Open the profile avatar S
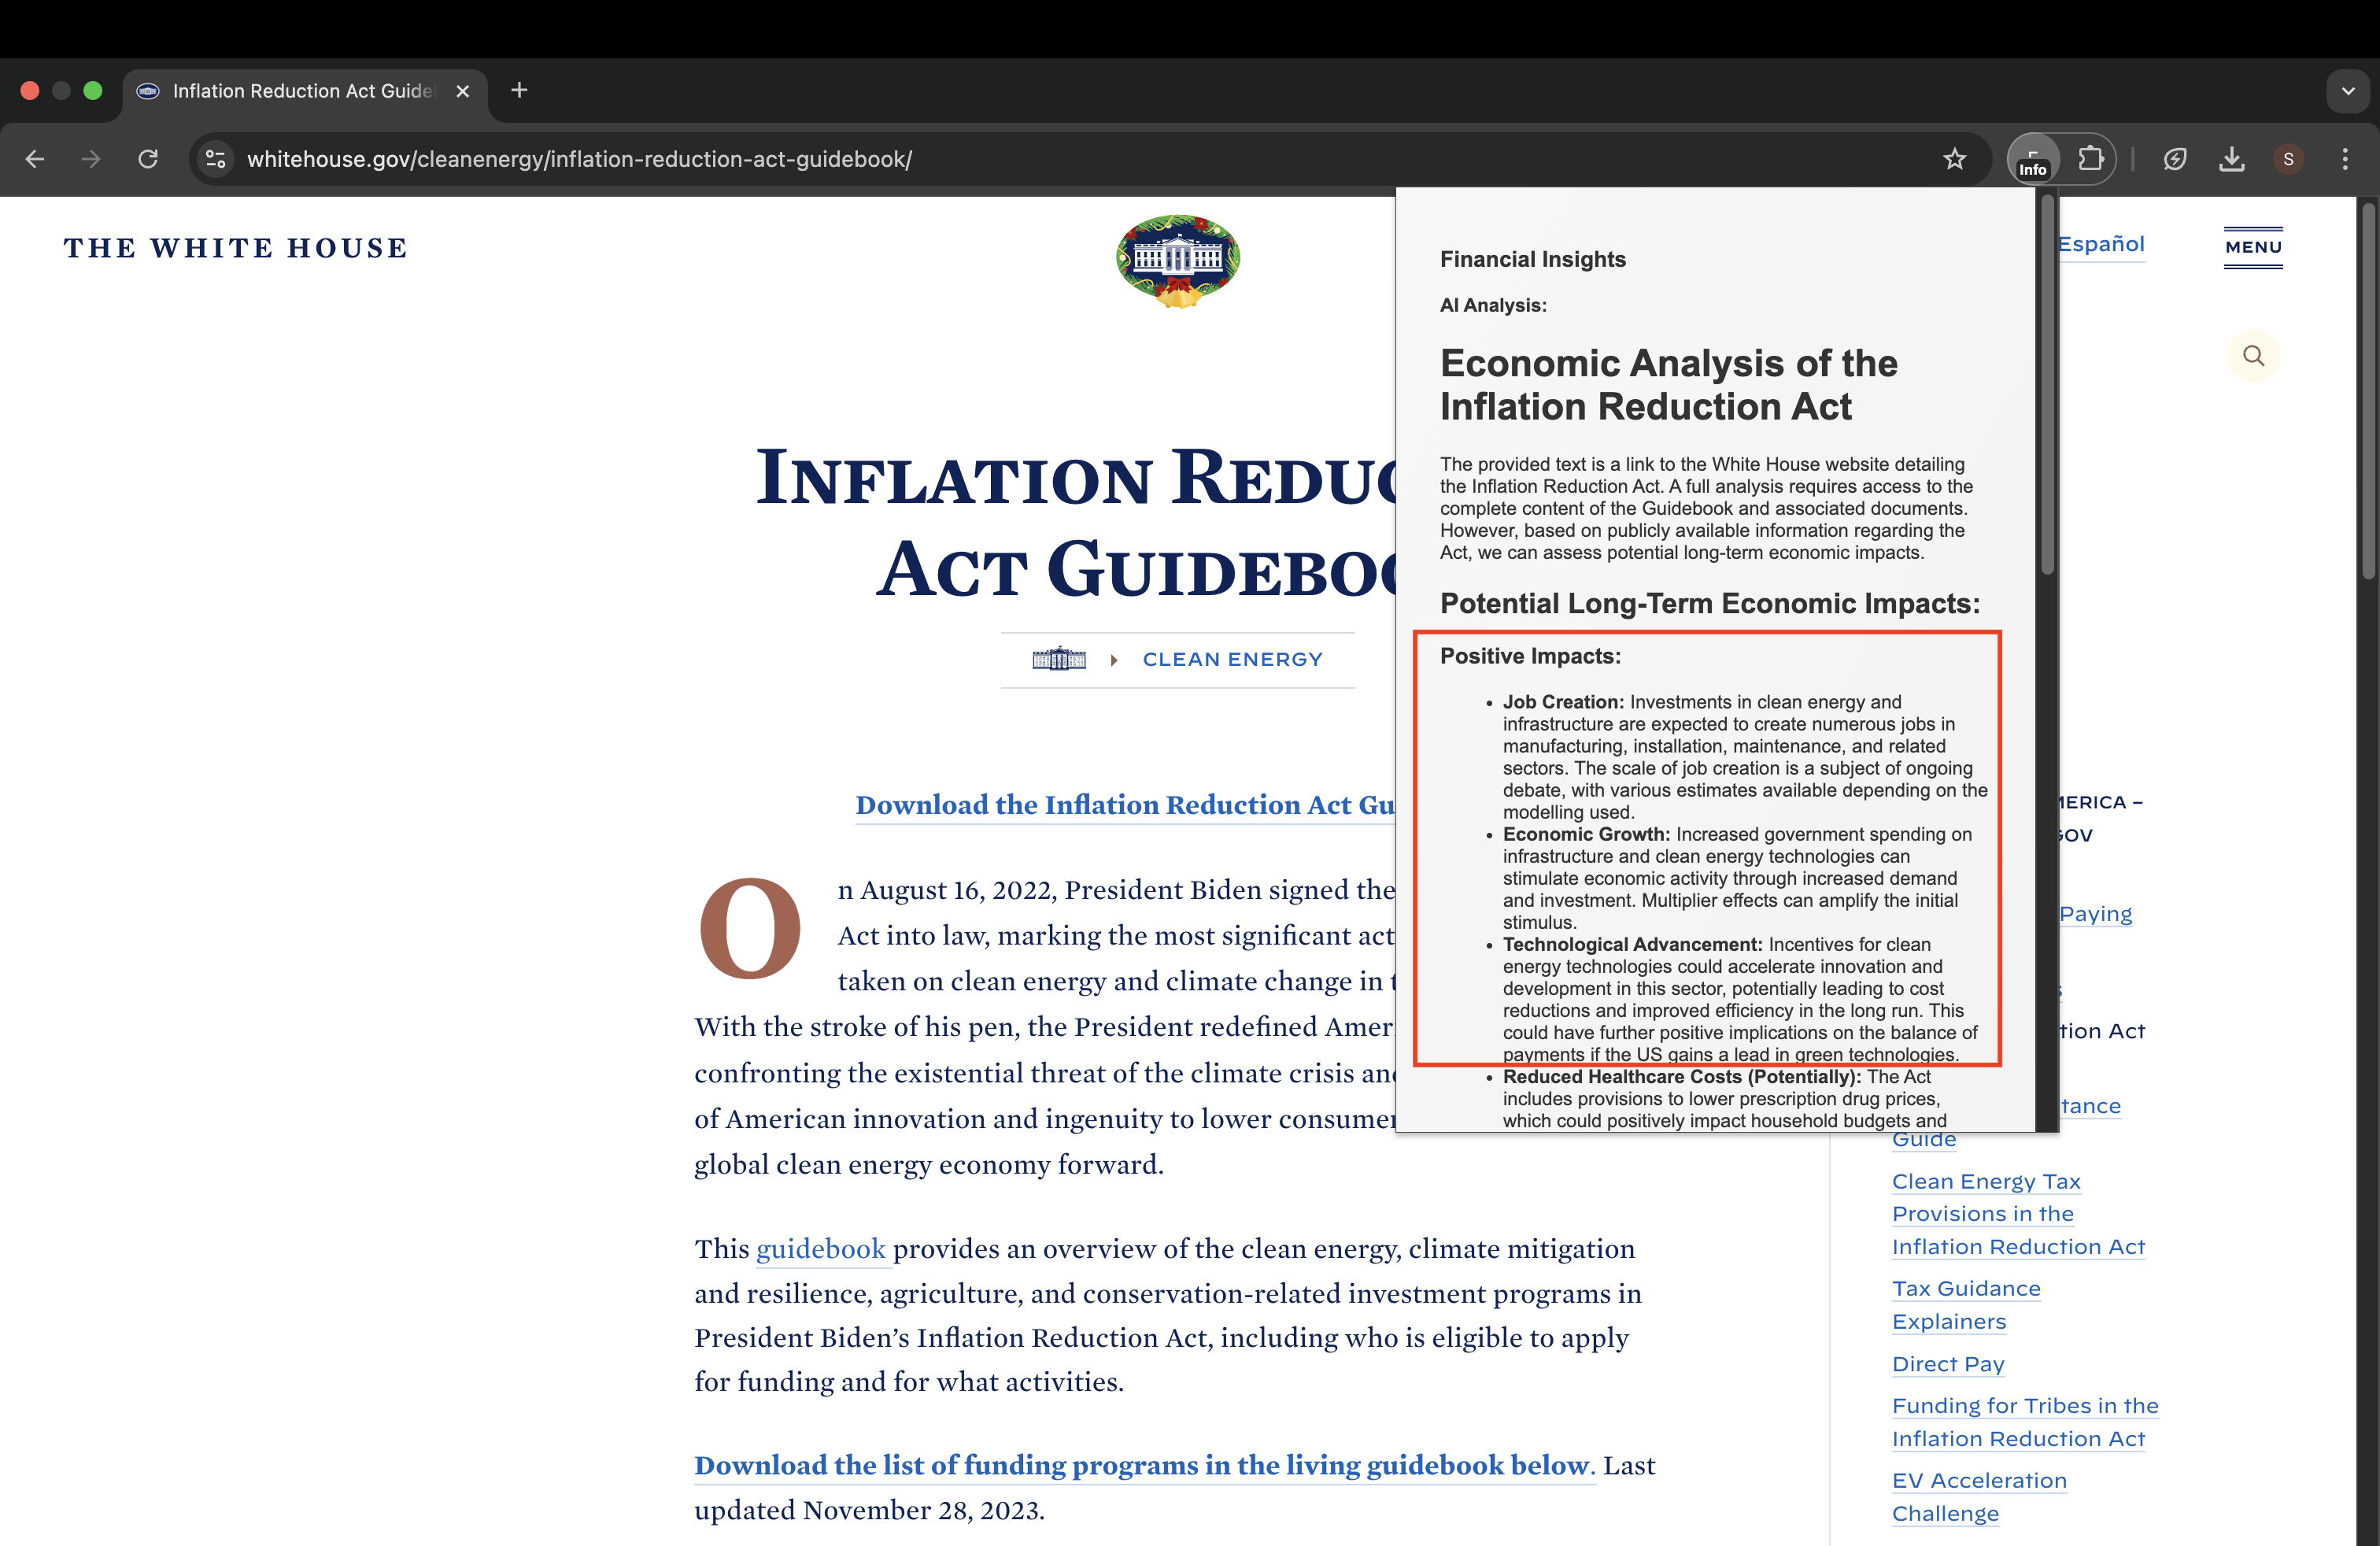Screen dimensions: 2380x1546 [x=2288, y=159]
